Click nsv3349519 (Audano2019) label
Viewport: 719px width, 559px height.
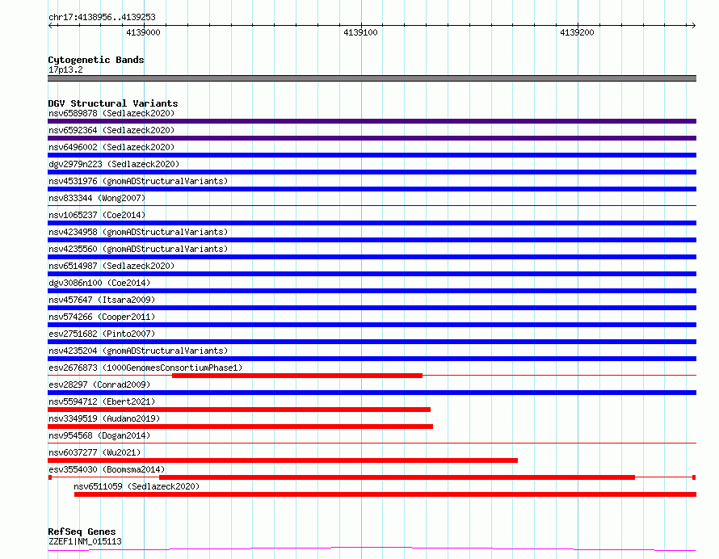pos(104,418)
